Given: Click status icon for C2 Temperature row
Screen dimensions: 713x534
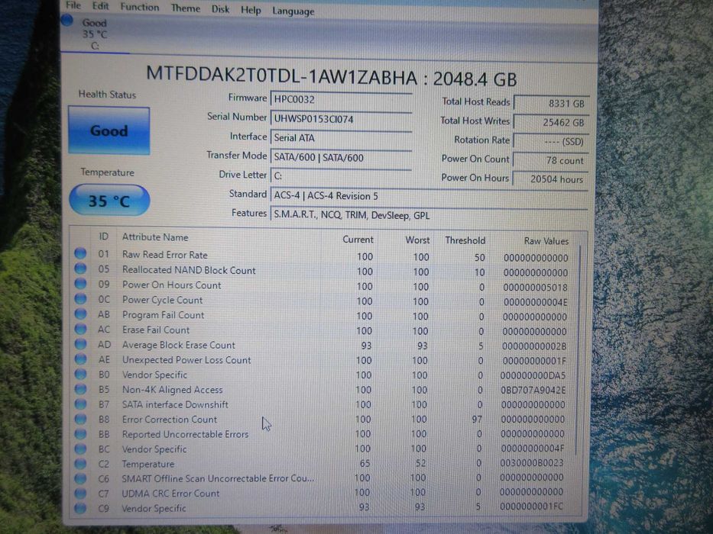Looking at the screenshot, I should (80, 464).
